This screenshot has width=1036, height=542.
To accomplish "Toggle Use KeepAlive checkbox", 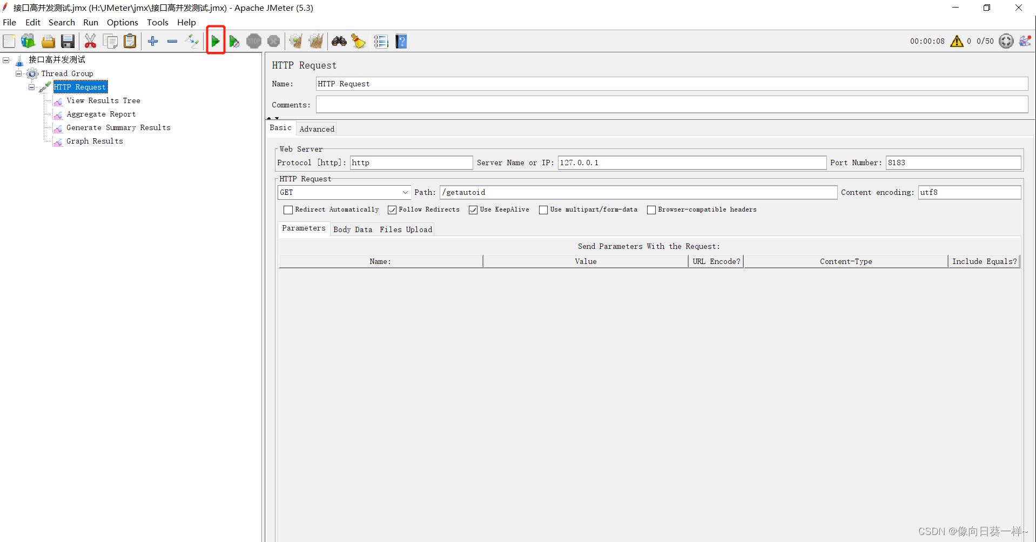I will click(x=473, y=210).
